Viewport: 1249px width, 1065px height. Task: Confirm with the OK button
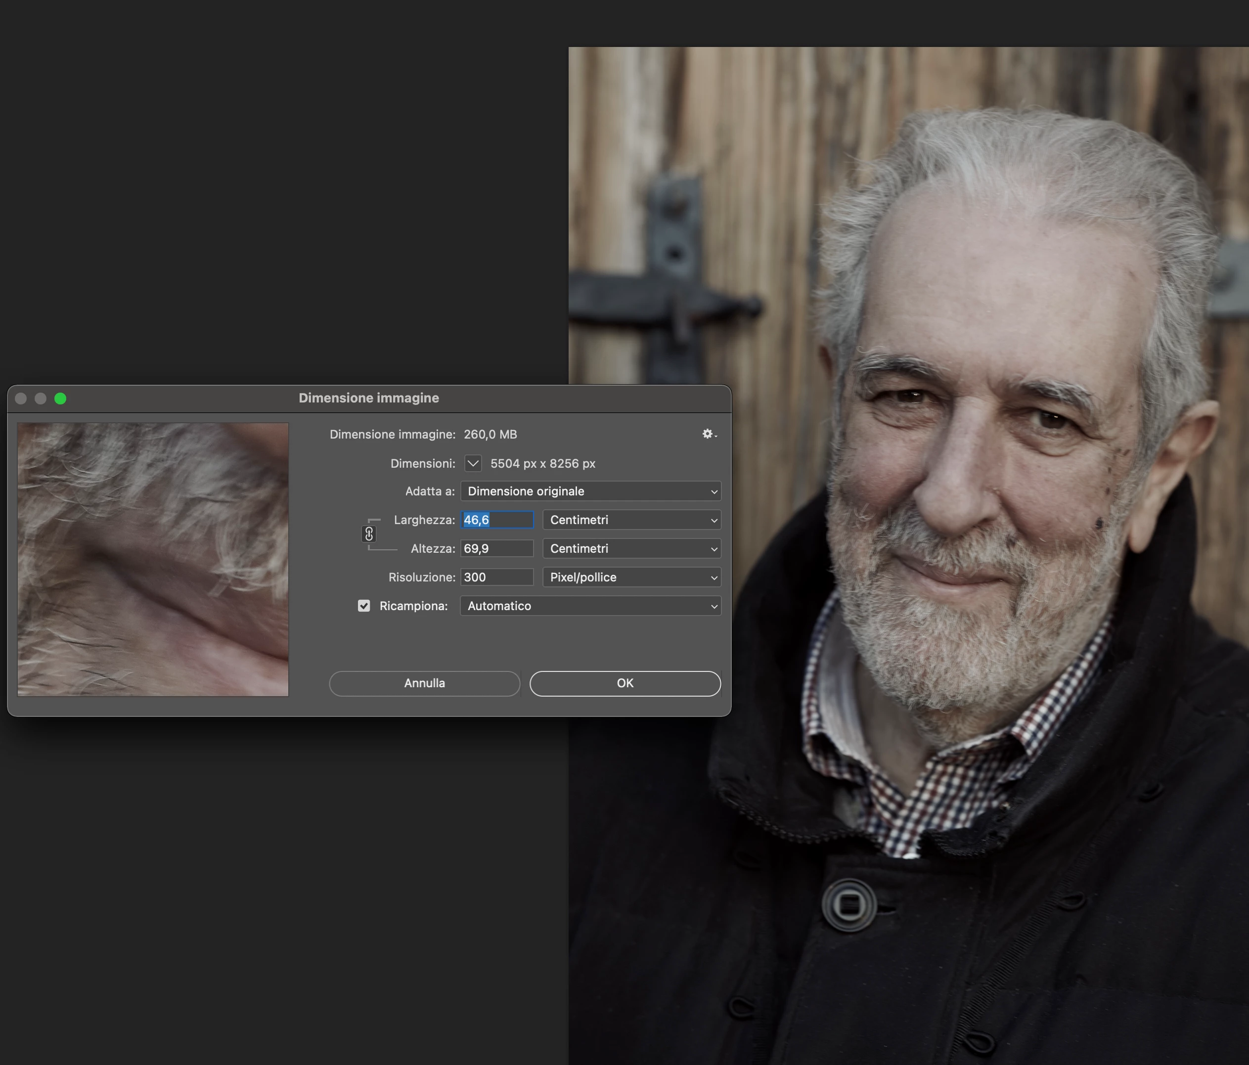coord(624,683)
